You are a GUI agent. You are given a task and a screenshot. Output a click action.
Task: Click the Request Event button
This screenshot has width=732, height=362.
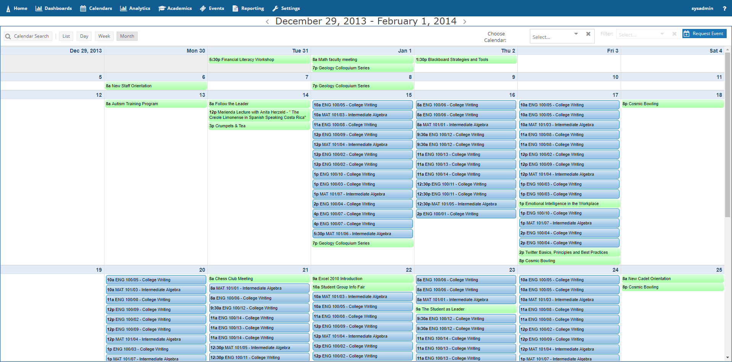[x=705, y=34]
